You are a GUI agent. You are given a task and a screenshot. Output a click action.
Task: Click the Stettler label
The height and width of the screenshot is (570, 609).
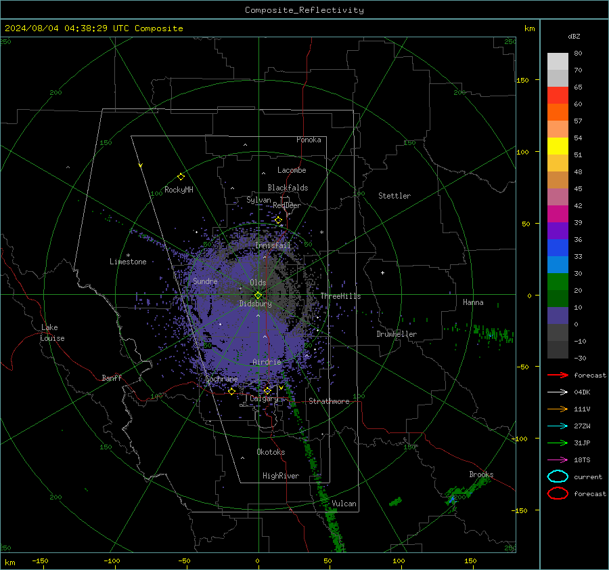click(394, 196)
